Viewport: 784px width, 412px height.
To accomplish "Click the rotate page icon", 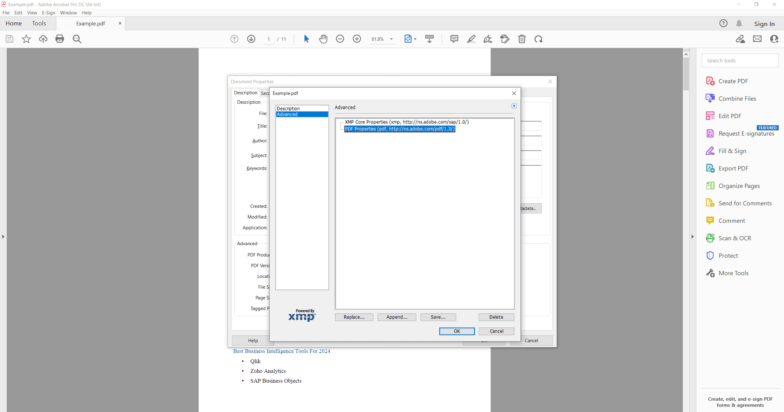I will [539, 39].
